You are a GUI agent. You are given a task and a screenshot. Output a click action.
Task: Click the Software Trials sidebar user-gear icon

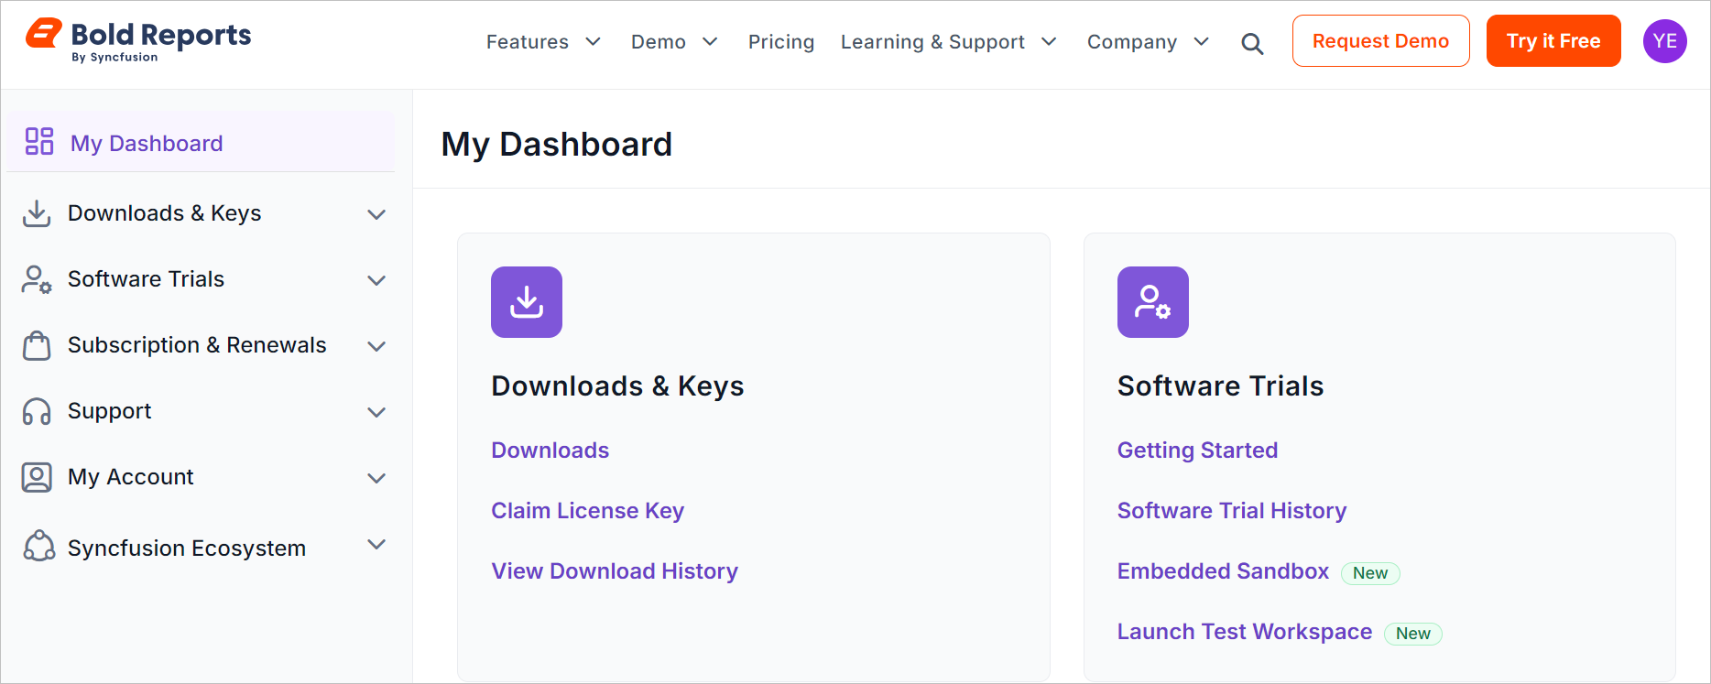(x=37, y=279)
